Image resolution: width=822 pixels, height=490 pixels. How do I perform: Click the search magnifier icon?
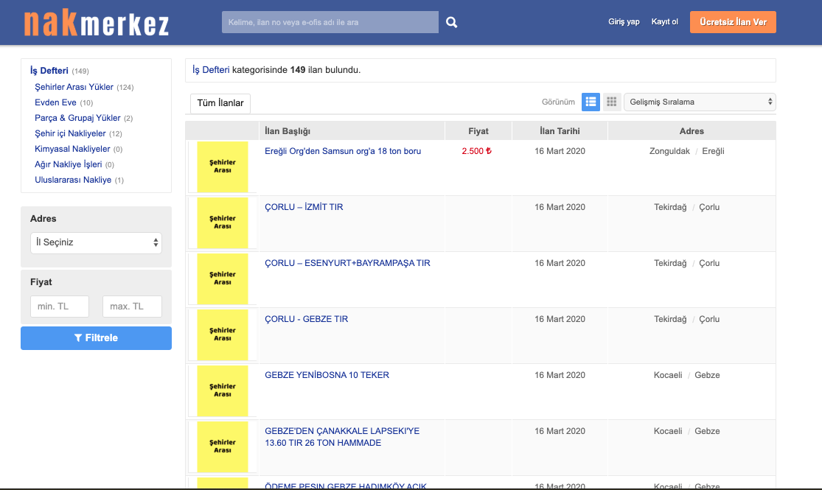click(x=451, y=22)
